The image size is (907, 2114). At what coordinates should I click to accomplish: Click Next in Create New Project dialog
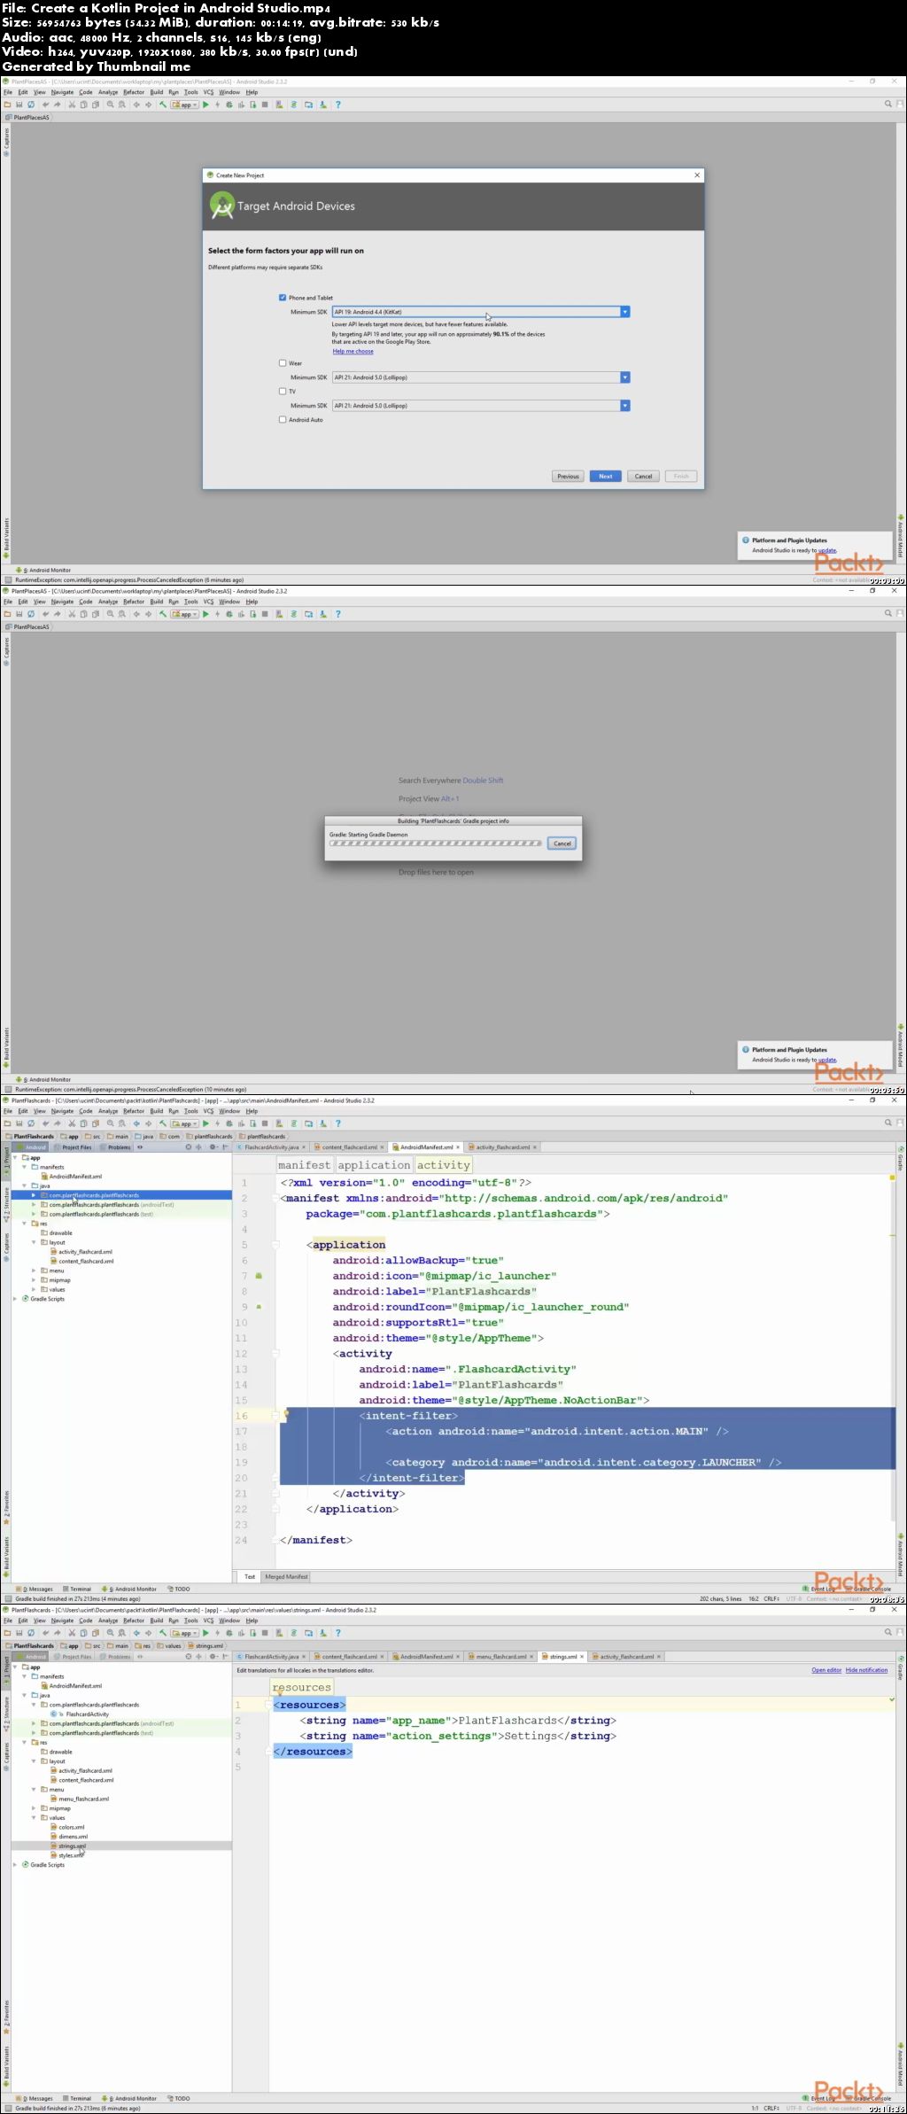pyautogui.click(x=606, y=476)
